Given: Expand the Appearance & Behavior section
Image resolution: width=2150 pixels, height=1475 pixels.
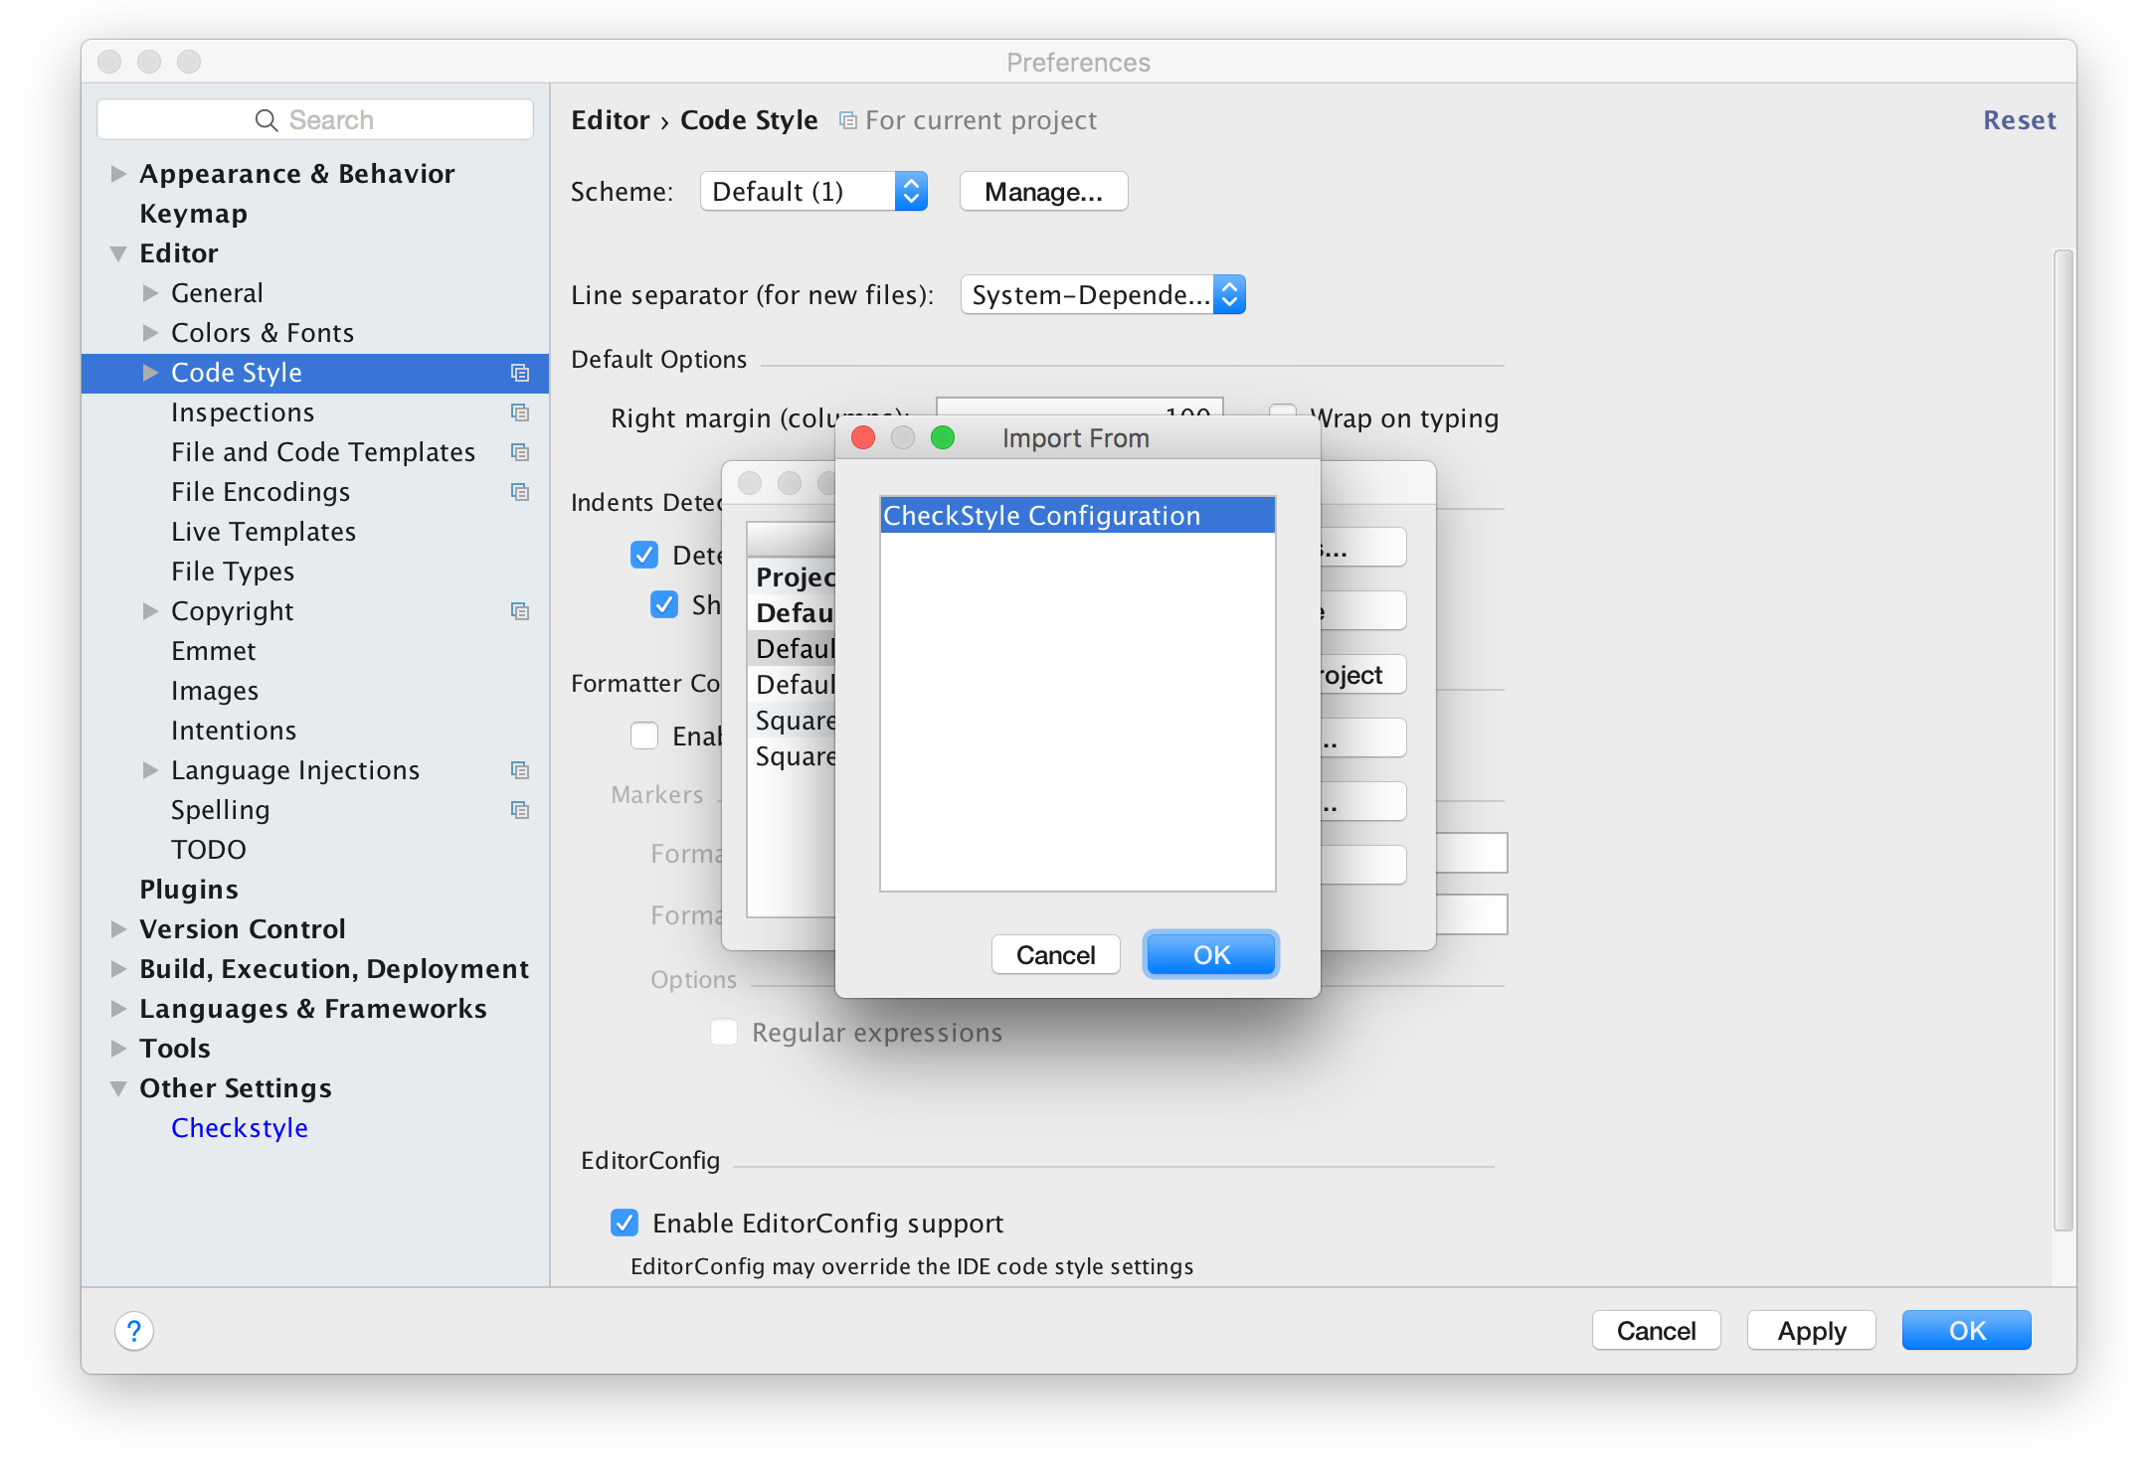Looking at the screenshot, I should tap(118, 174).
